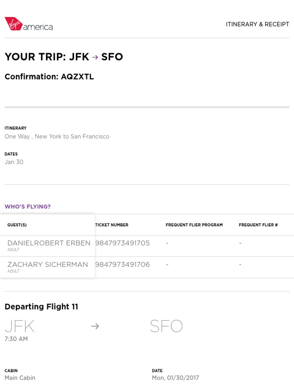This screenshot has width=294, height=392.
Task: Click the purple arrow in trip heading
Action: coord(95,57)
